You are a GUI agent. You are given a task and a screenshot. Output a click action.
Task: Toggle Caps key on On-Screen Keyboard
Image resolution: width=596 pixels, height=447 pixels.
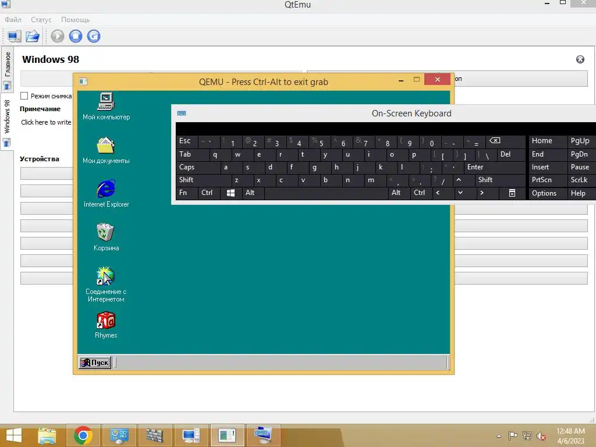[x=198, y=167]
